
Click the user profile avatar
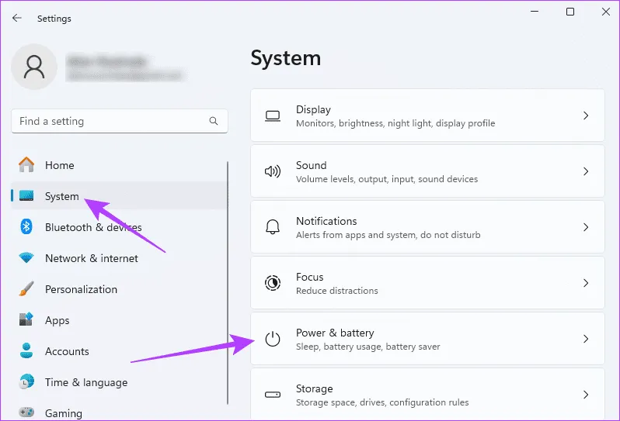coord(34,67)
